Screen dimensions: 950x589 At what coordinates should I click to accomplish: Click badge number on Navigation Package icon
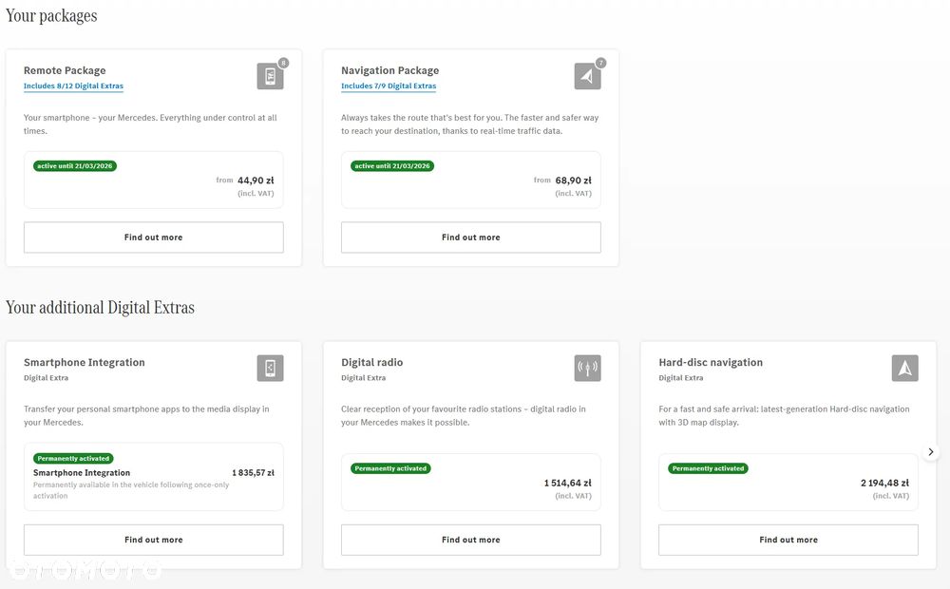pos(600,63)
